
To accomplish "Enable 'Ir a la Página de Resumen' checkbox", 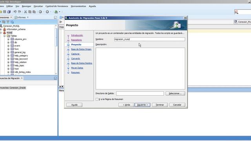I will (x=97, y=99).
